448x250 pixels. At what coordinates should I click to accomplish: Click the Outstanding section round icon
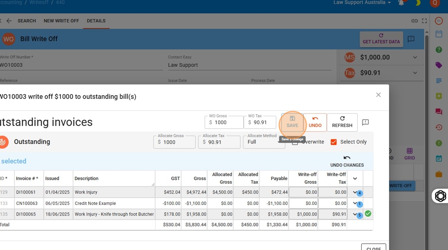[3, 142]
